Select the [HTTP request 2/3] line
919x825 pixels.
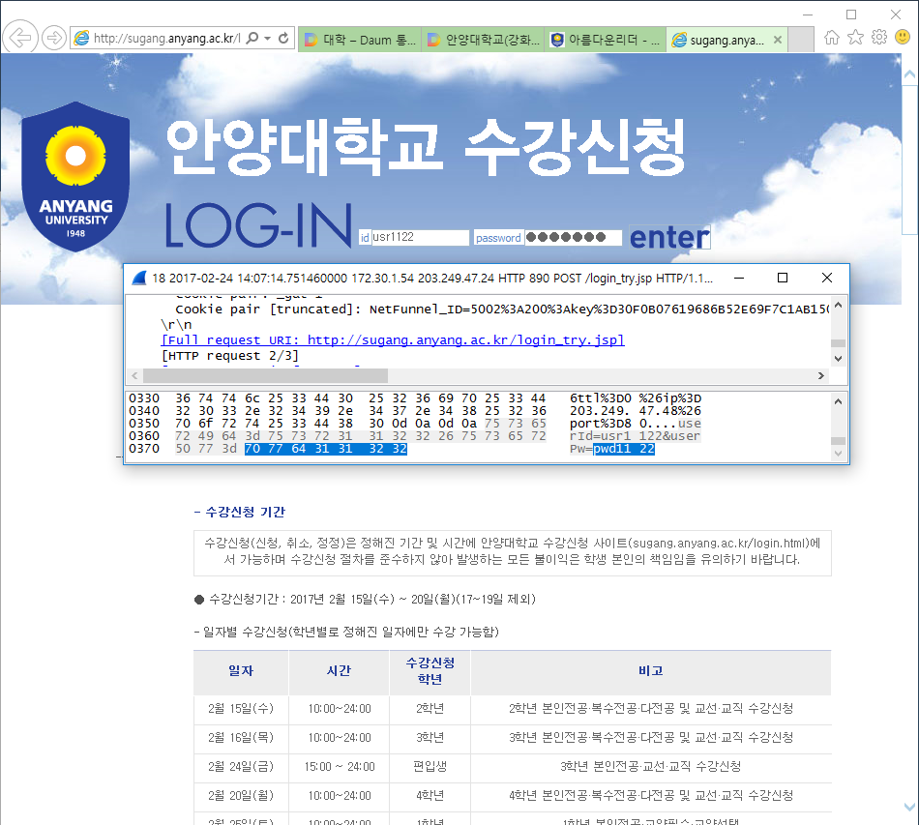pyautogui.click(x=230, y=356)
